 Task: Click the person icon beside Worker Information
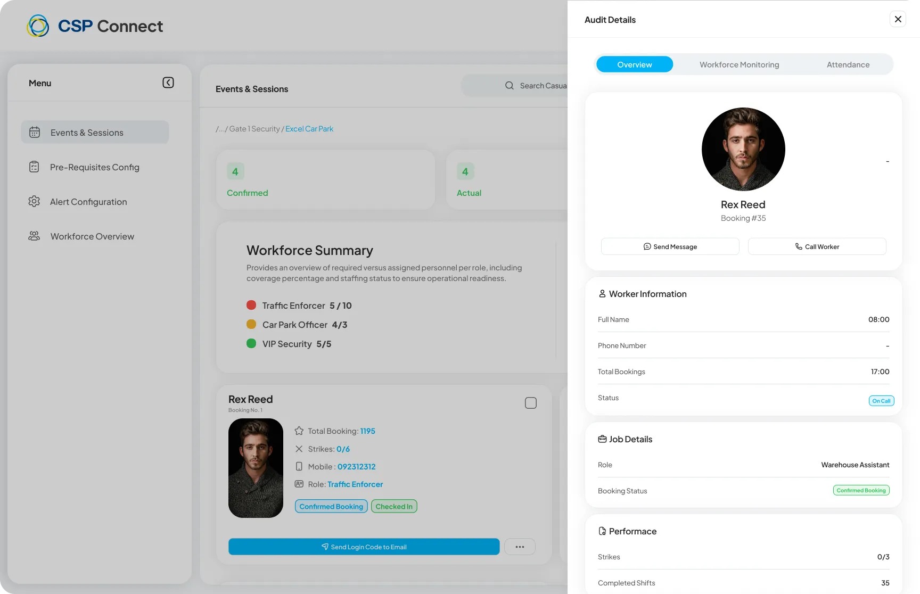coord(602,293)
